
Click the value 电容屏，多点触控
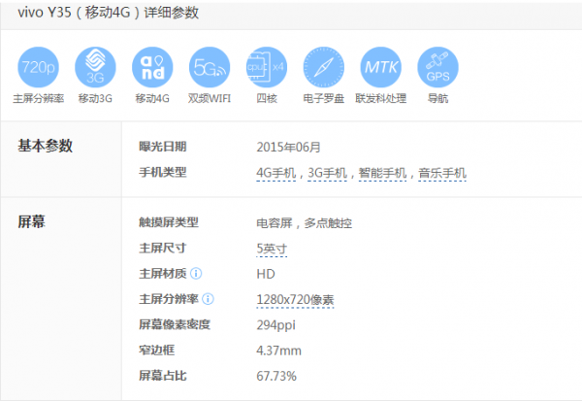(304, 223)
